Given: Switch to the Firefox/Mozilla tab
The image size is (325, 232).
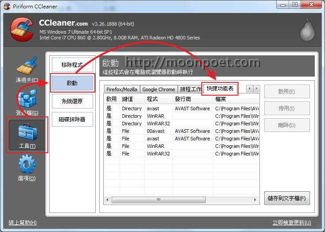Looking at the screenshot, I should 122,89.
